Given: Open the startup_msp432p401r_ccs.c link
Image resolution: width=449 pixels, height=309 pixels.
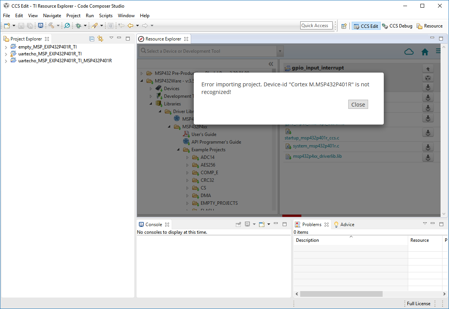Looking at the screenshot, I should pos(312,138).
